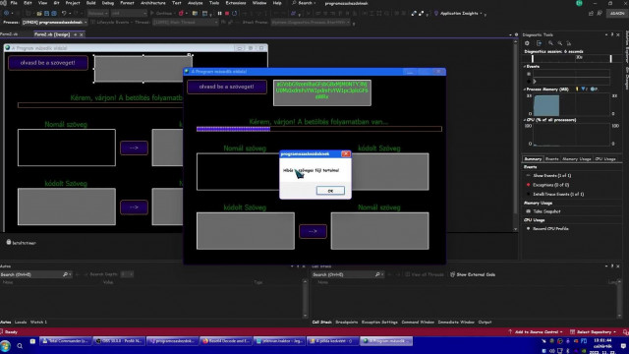Open the Debug menu
This screenshot has height=354, width=629.
click(107, 3)
